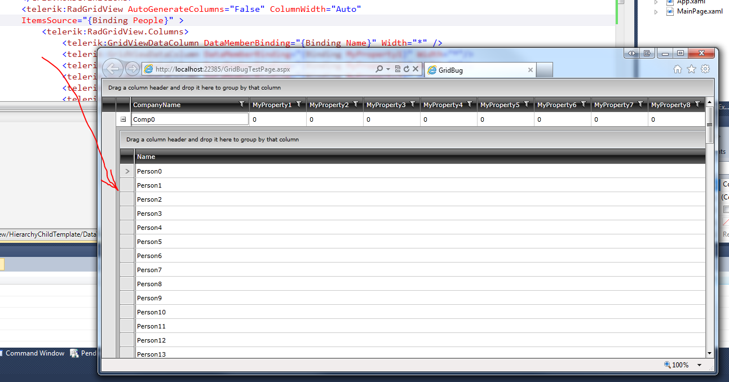Select row header of Person1
This screenshot has height=382, width=729.
tap(127, 185)
